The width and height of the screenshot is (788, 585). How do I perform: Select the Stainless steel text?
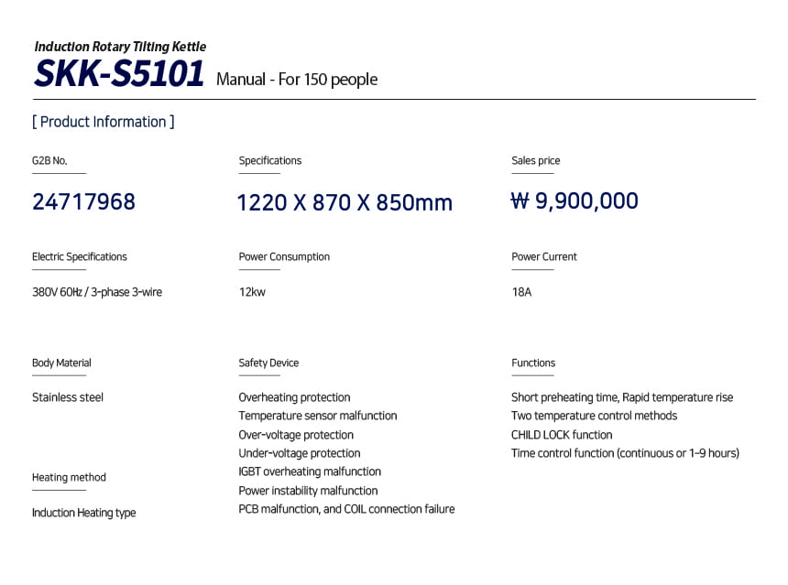pos(68,397)
